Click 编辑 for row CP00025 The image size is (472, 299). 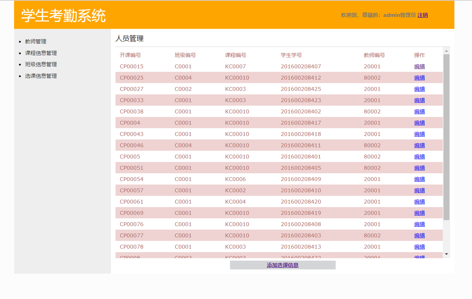click(x=420, y=78)
